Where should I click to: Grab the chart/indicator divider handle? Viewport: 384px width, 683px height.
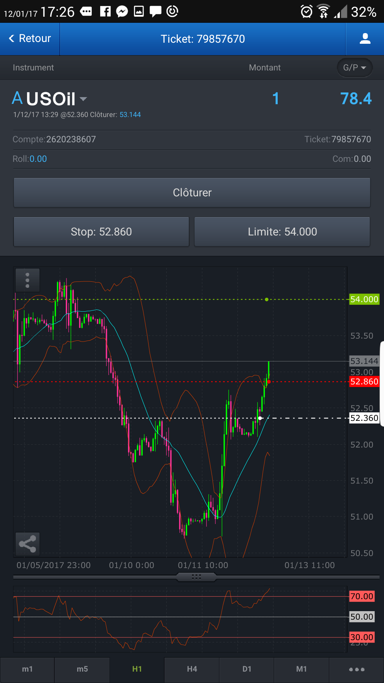(196, 577)
